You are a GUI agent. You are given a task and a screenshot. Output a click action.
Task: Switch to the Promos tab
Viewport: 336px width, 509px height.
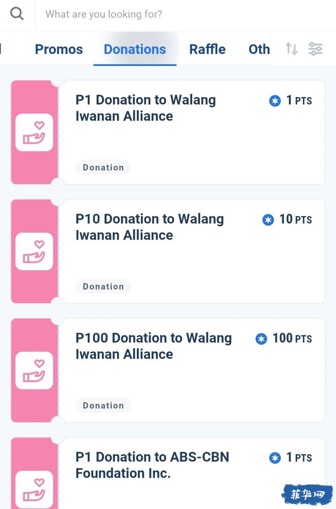click(59, 49)
